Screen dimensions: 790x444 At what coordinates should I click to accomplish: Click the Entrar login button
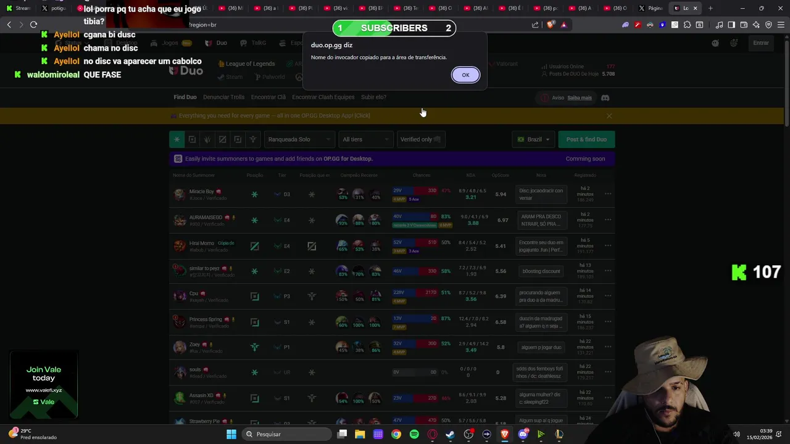(x=761, y=43)
